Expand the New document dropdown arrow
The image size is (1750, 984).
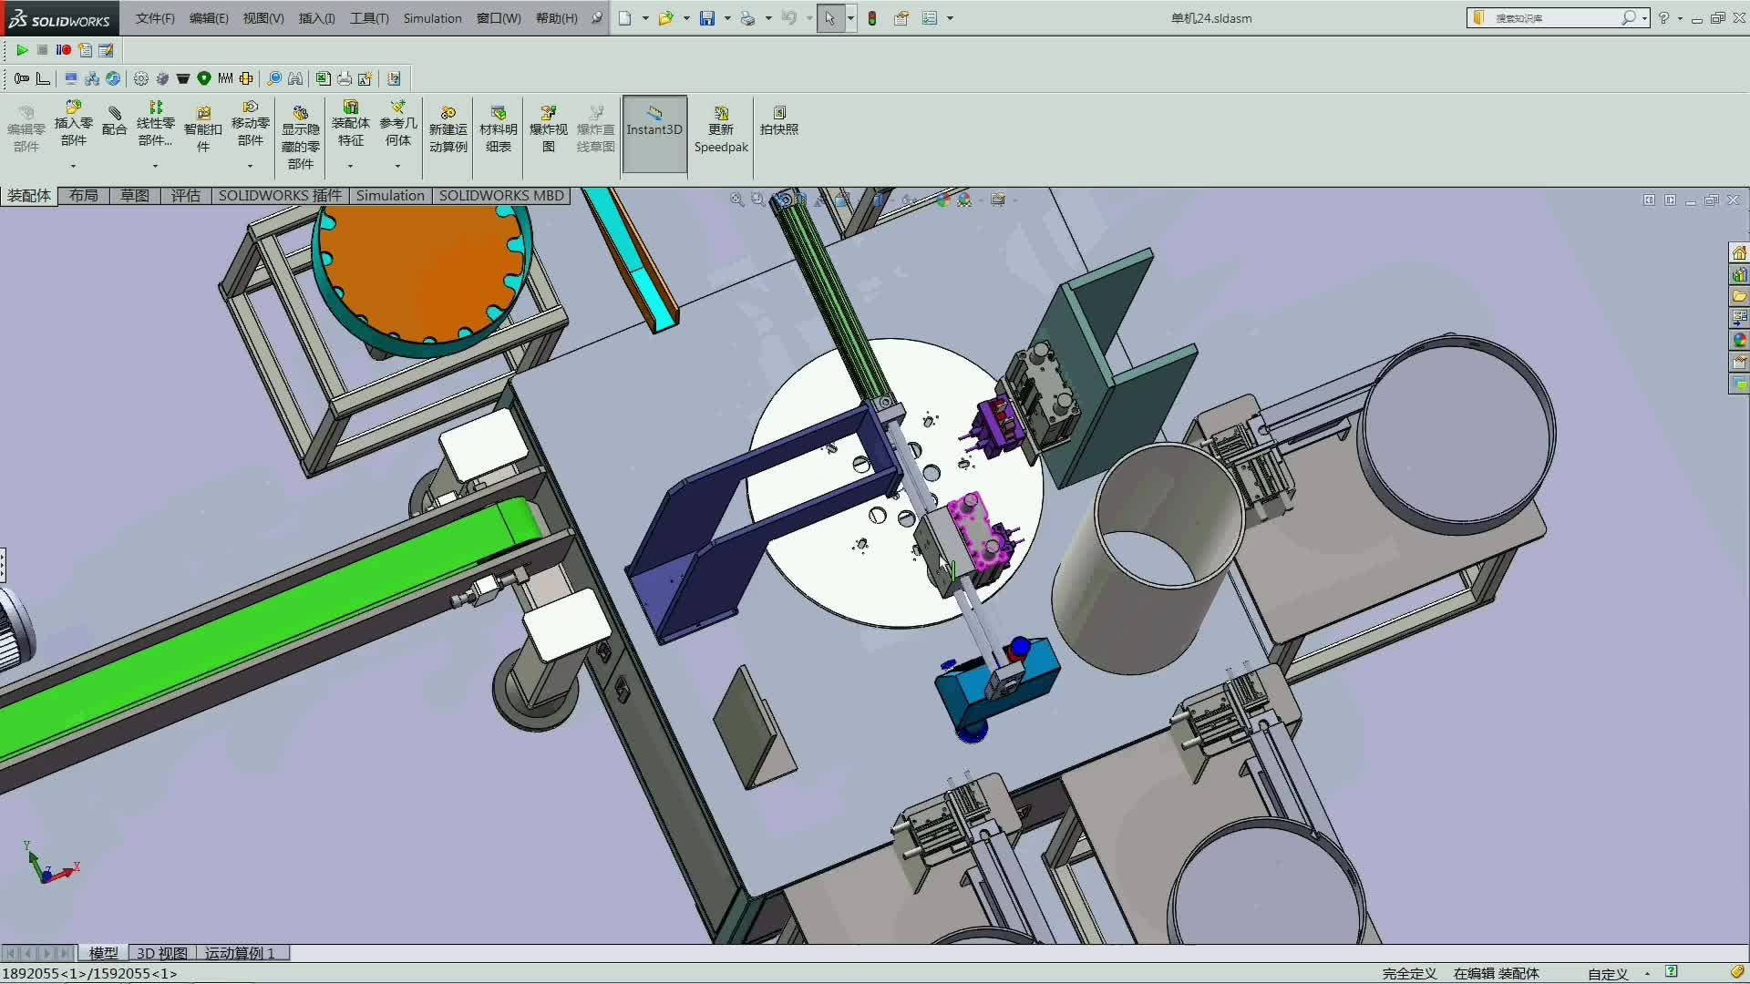(645, 18)
